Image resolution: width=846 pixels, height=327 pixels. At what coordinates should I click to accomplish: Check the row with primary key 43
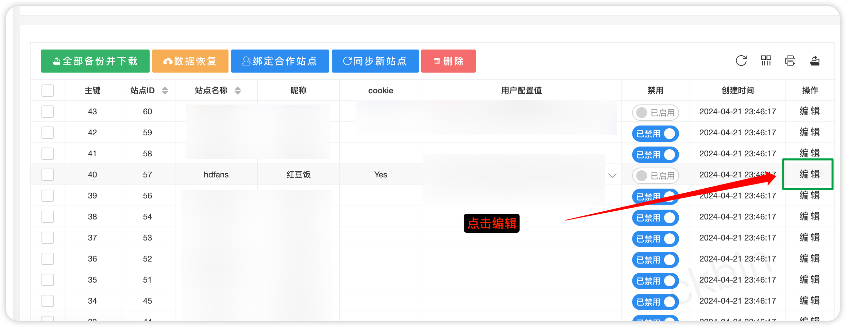click(48, 112)
